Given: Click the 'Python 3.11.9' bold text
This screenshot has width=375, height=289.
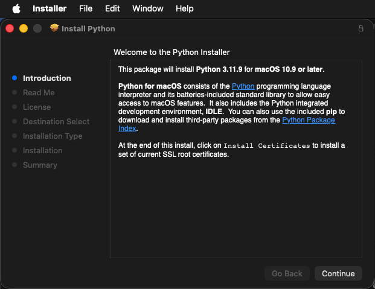Looking at the screenshot, I should click(x=219, y=69).
